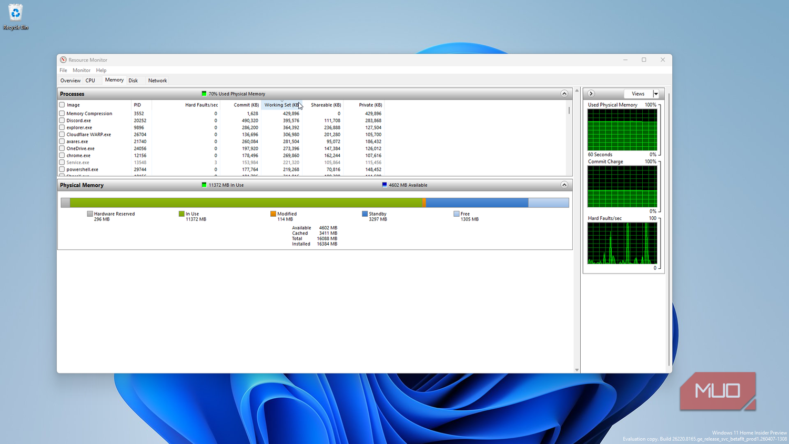Open the Monitor menu
This screenshot has height=444, width=789.
(82, 70)
